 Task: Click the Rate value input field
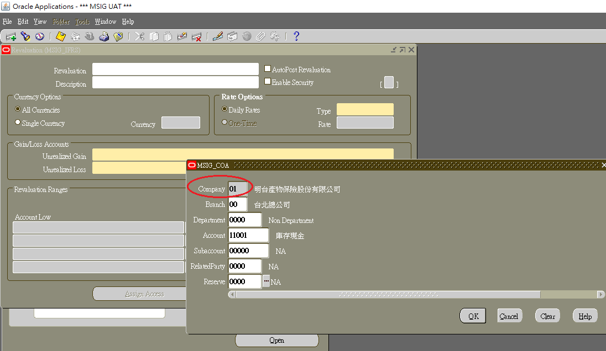click(x=365, y=123)
